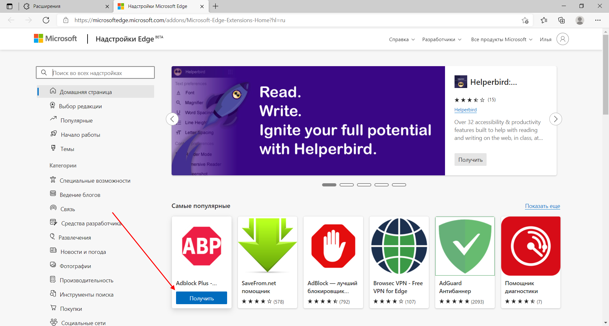
Task: Select Домашняя страница in sidebar
Action: coord(95,91)
